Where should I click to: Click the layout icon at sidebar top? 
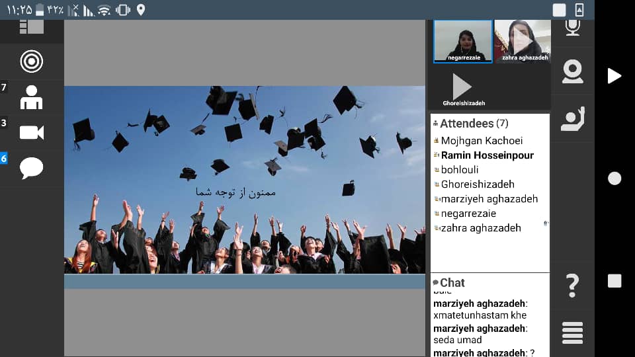[x=31, y=27]
